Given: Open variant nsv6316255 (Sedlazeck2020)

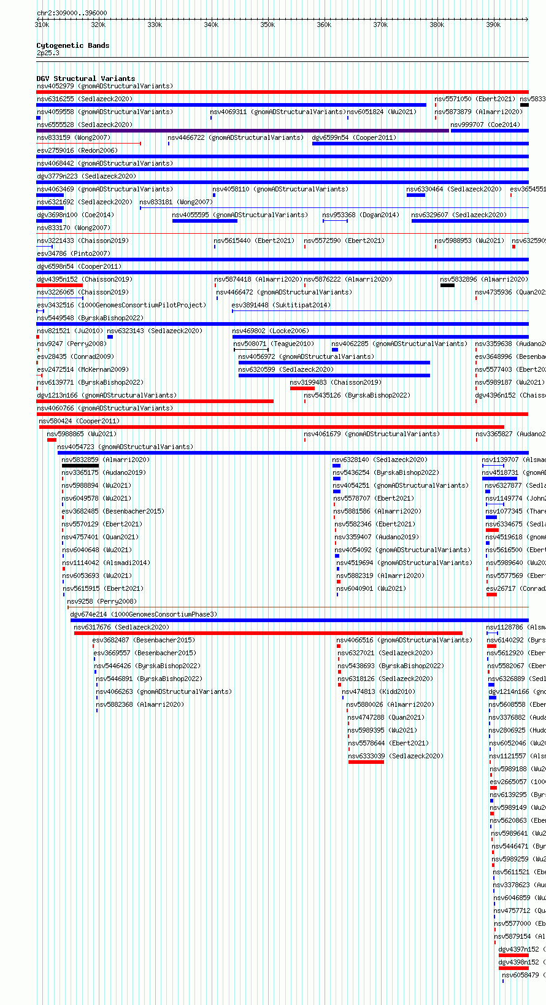Looking at the screenshot, I should pos(85,99).
